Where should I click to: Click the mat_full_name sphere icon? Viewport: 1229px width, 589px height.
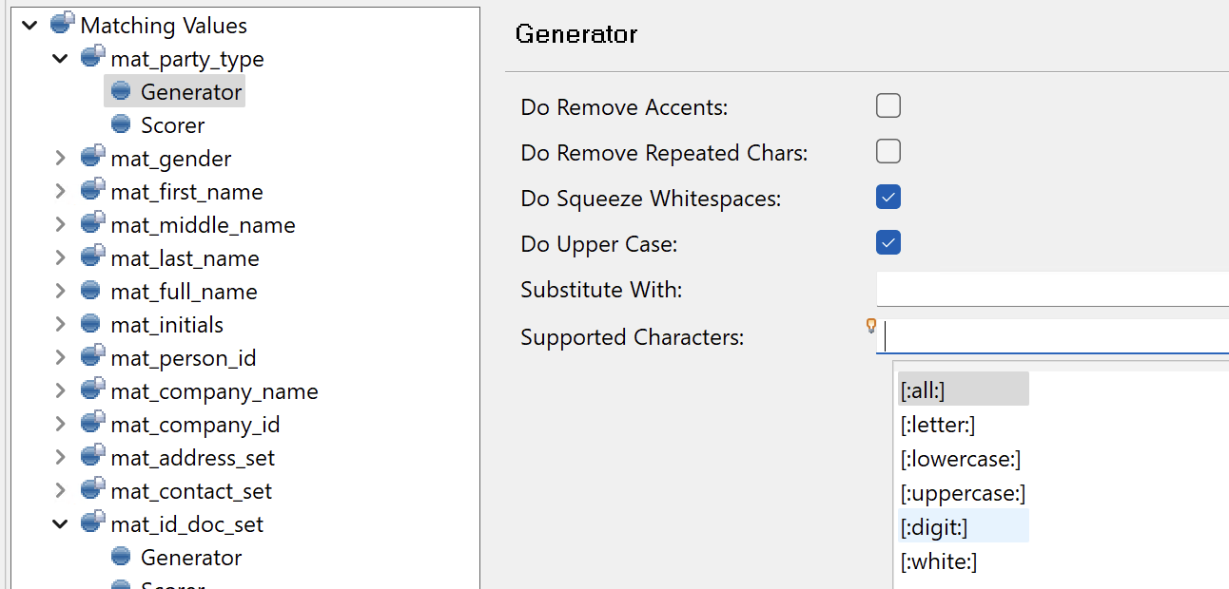[91, 291]
